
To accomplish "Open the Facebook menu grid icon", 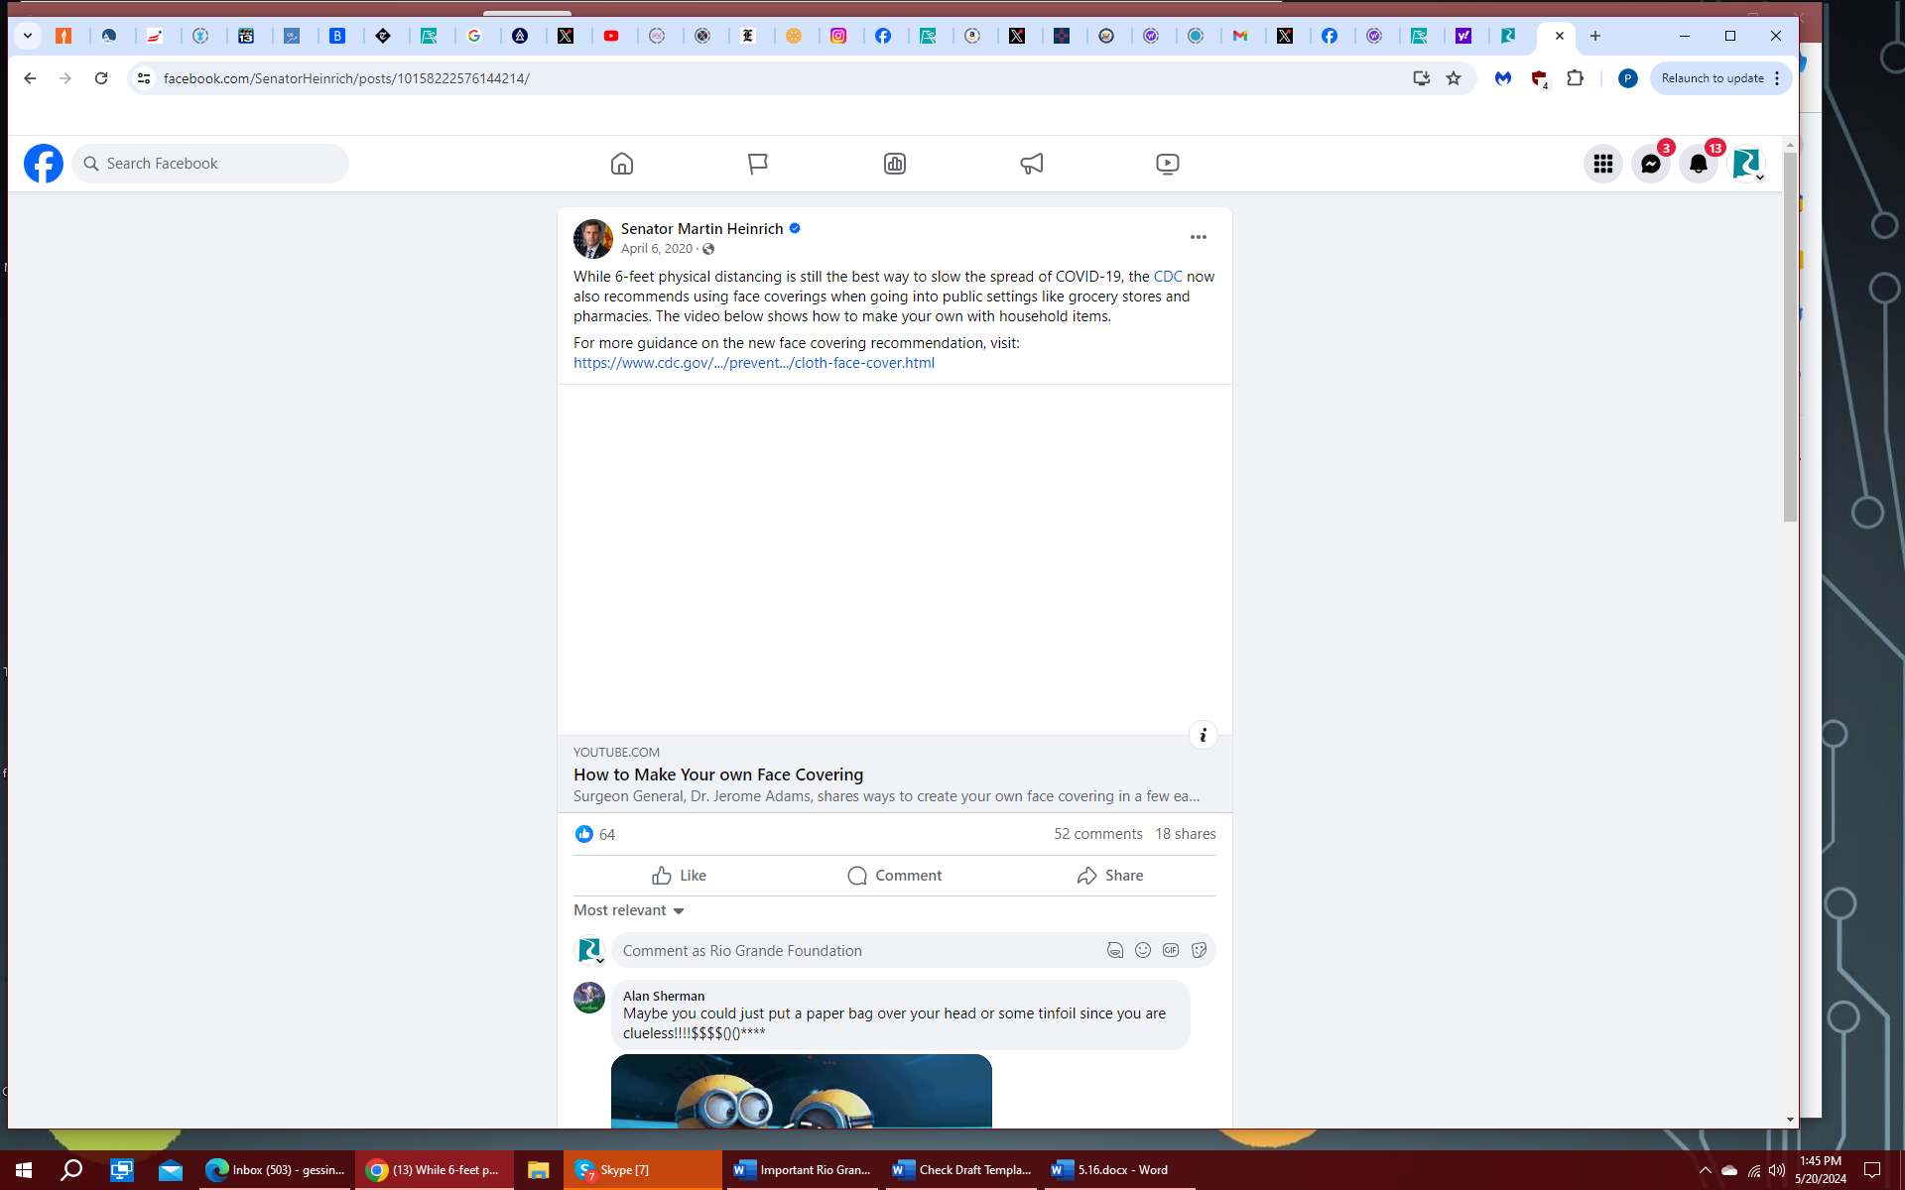I will [x=1602, y=164].
